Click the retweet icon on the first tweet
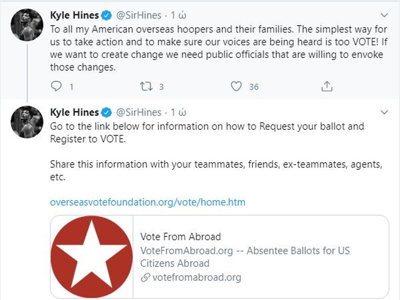The height and width of the screenshot is (300, 400). pyautogui.click(x=145, y=86)
